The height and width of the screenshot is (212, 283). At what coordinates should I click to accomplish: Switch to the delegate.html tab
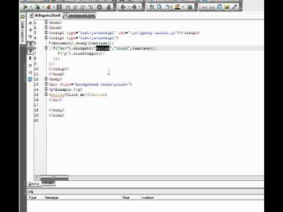click(x=45, y=15)
